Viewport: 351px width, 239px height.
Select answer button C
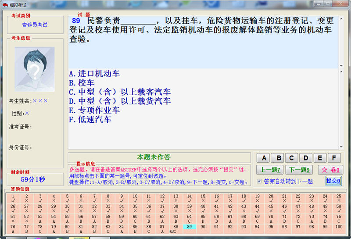pos(292,158)
